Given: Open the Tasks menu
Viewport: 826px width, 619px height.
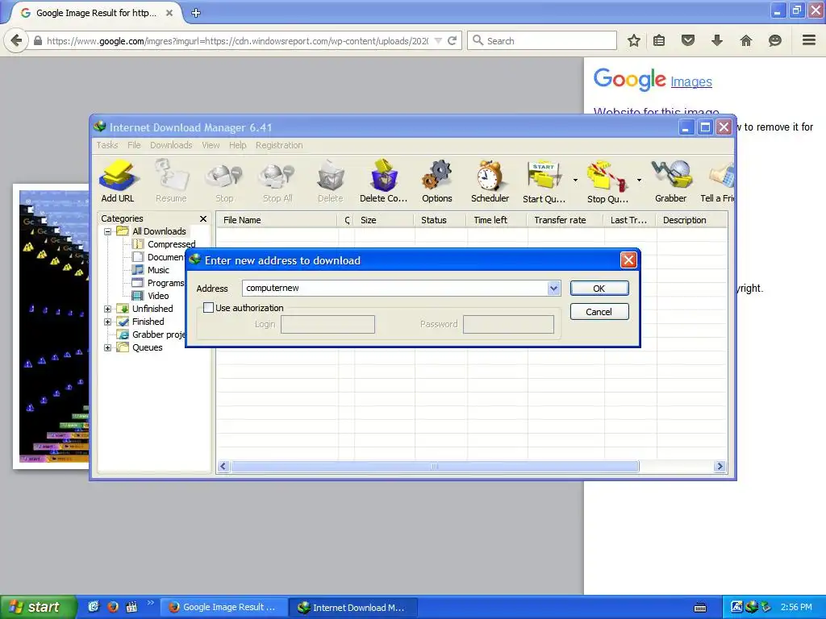Looking at the screenshot, I should coord(107,145).
